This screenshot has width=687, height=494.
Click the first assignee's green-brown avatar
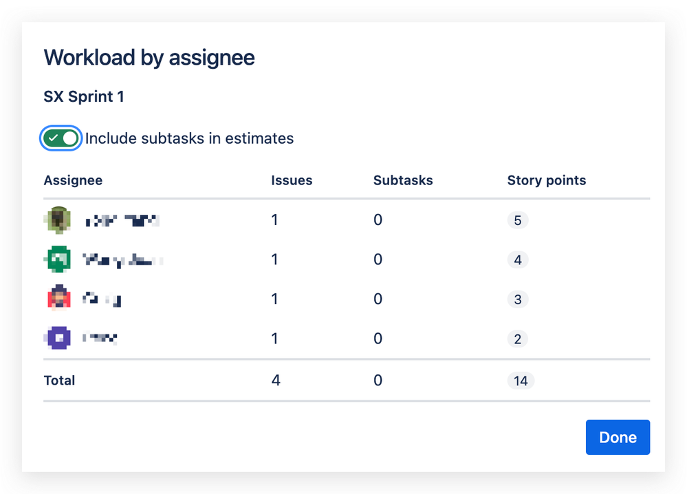pos(58,219)
